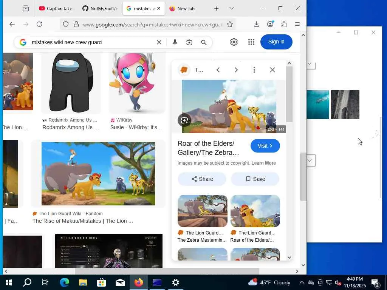Open the dark game menu screenshot result

tap(109, 251)
